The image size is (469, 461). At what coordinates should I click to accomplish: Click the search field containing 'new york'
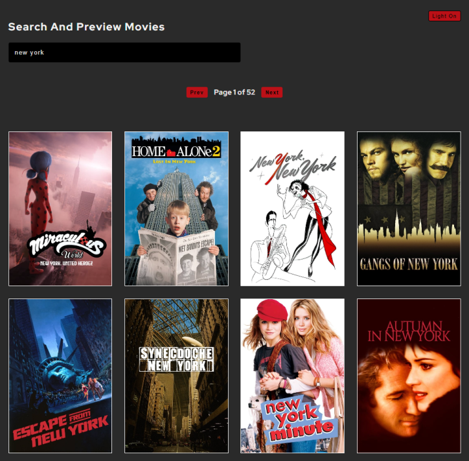pos(124,52)
